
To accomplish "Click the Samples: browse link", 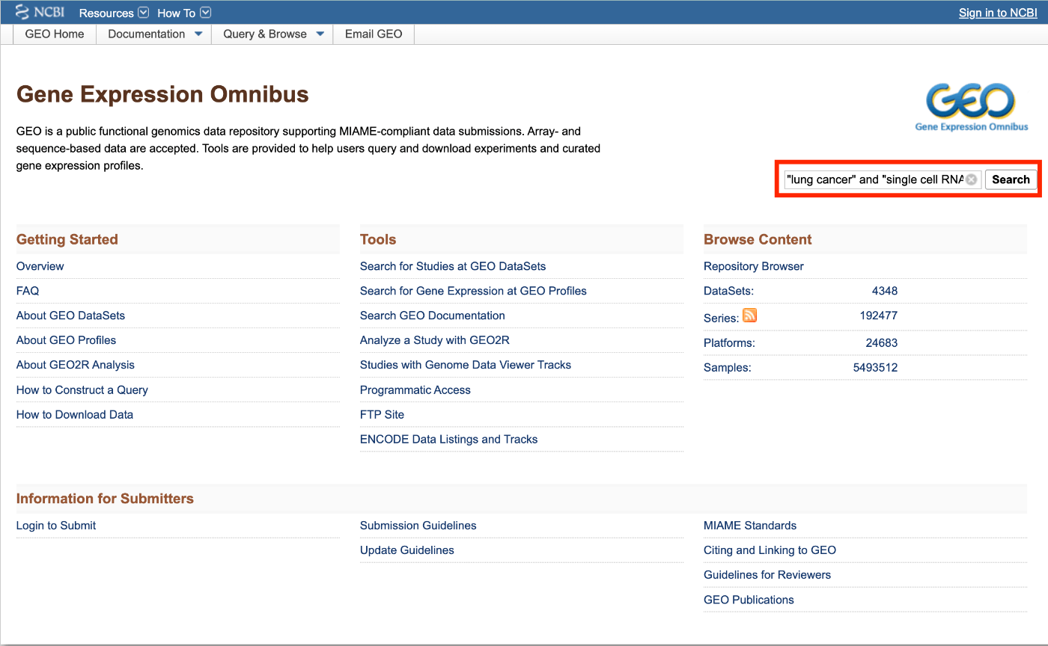I will [728, 367].
